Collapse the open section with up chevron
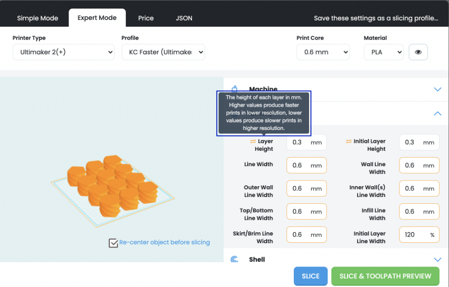Viewport: 449px width, 287px height. (x=438, y=114)
